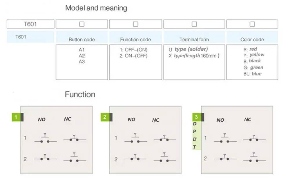
Task: Select the NC switch symbol, row 1, DPDT panel
Action: [x=254, y=139]
